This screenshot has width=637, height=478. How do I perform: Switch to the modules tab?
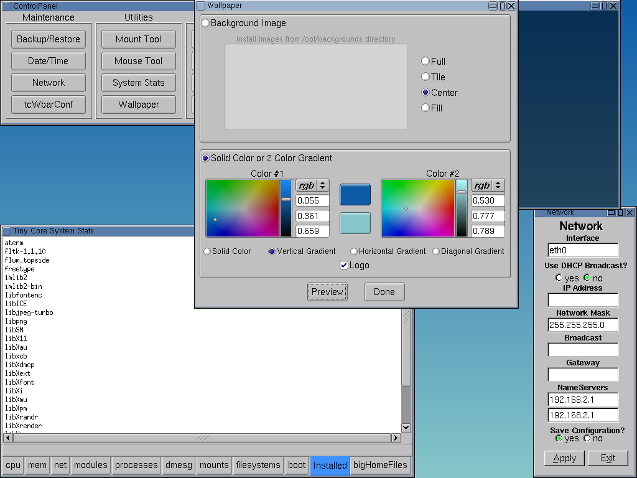click(91, 465)
